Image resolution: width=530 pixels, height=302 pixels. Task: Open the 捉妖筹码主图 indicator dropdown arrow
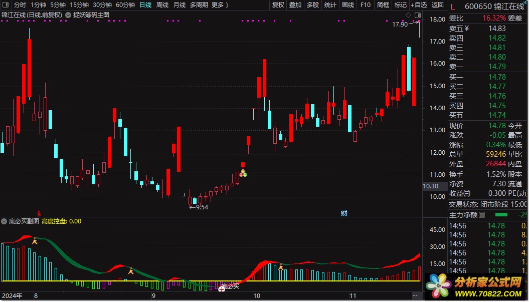68,15
